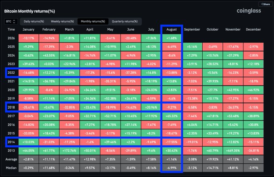The image size is (274, 177).
Task: Click the +39.63% January 2023 cell
Action: 29,64
